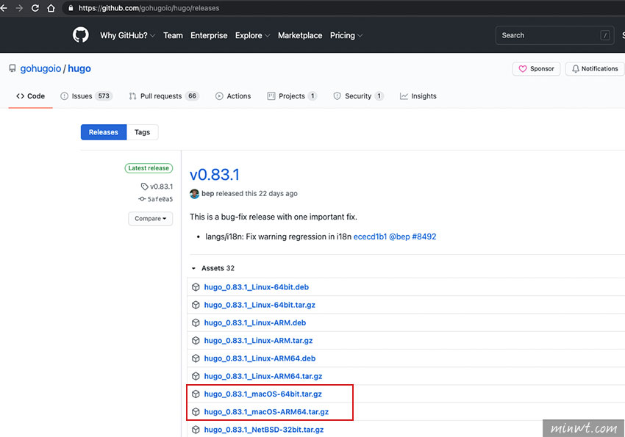Open the Pull requests tab

[164, 96]
